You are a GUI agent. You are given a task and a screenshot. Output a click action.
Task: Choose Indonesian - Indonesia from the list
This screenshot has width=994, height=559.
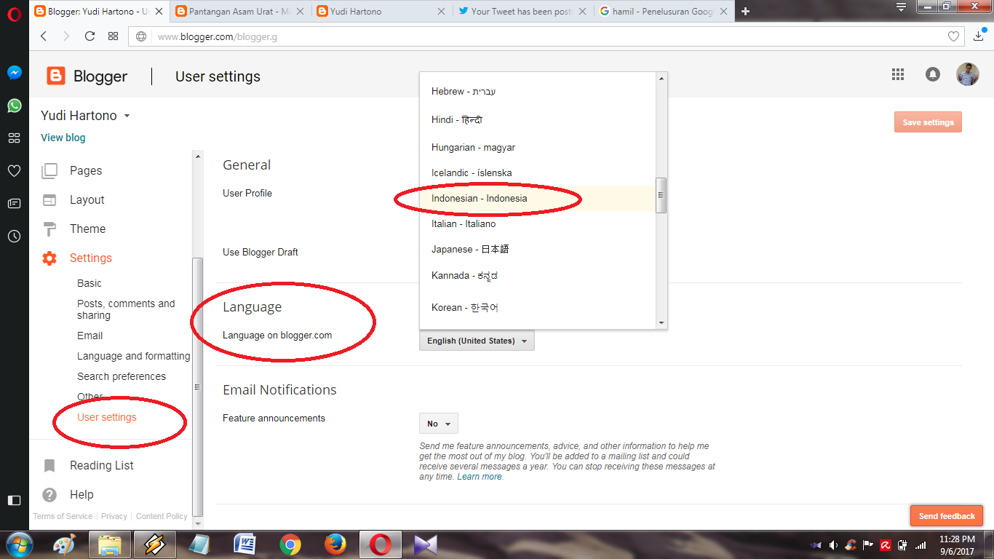(x=538, y=198)
